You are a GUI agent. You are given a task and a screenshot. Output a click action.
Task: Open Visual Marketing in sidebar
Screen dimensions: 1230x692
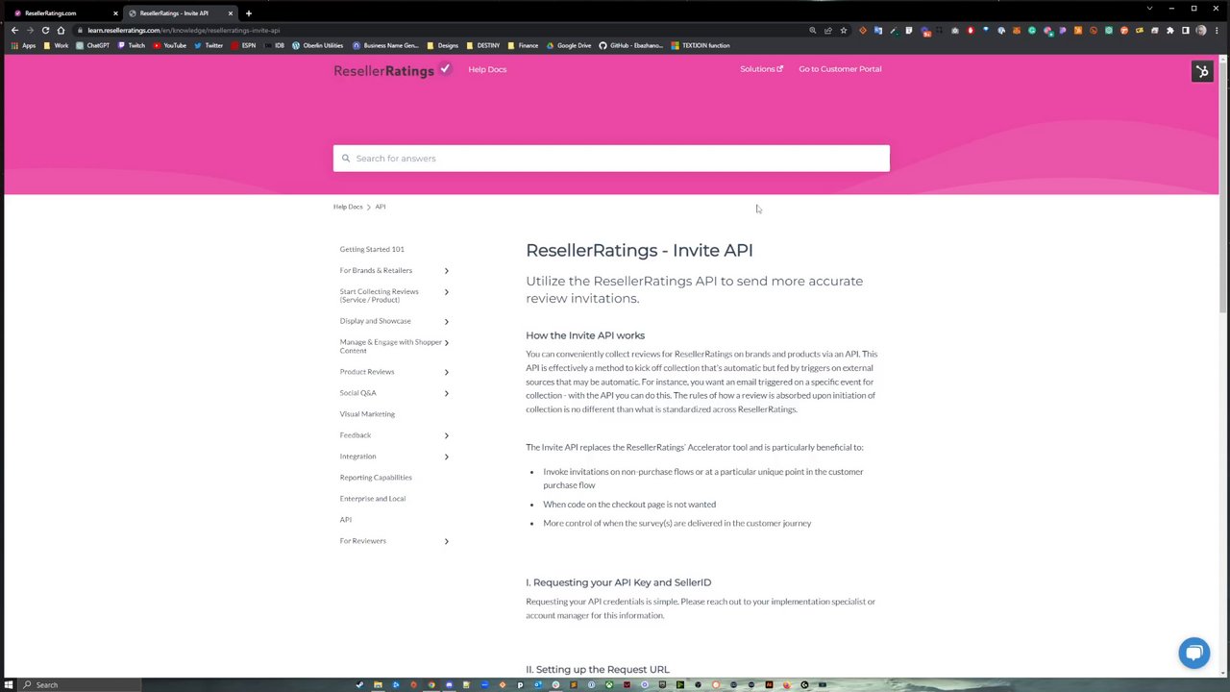pyautogui.click(x=367, y=414)
